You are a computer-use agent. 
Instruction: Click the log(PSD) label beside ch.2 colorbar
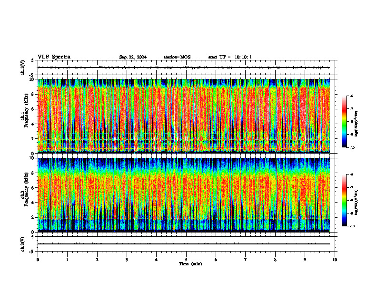[x=357, y=202]
